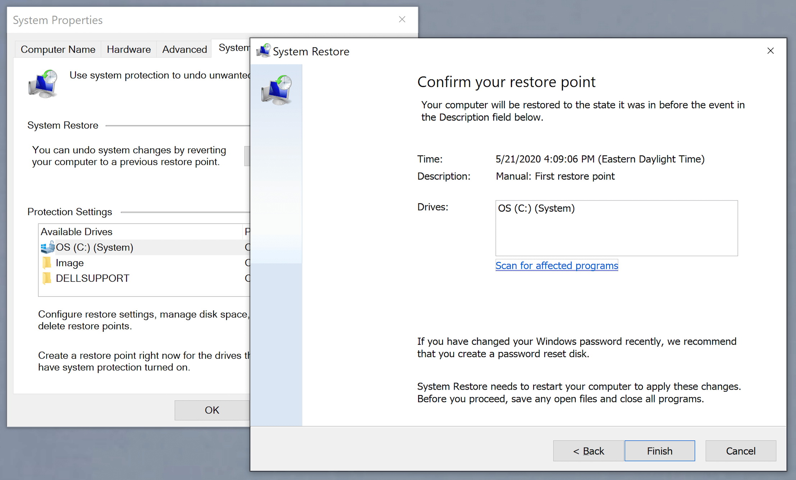This screenshot has height=480, width=796.
Task: Go to the Advanced tab
Action: click(x=184, y=49)
